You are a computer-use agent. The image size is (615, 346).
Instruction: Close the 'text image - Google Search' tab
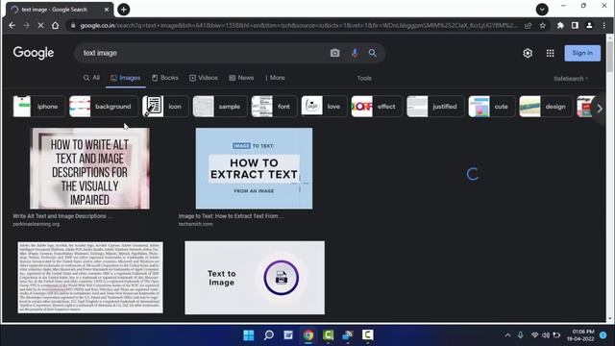click(107, 10)
